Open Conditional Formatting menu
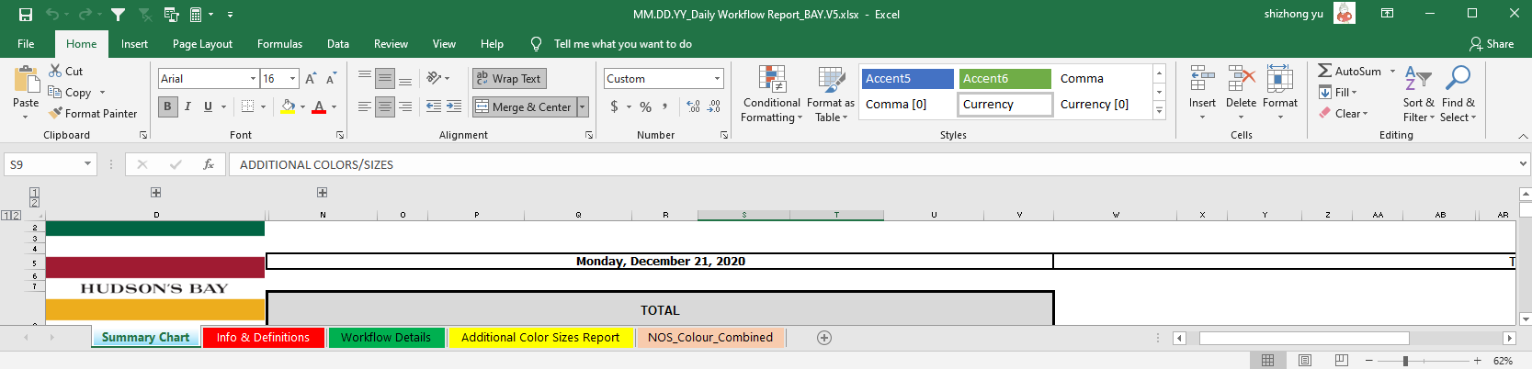Image resolution: width=1532 pixels, height=369 pixels. point(772,94)
